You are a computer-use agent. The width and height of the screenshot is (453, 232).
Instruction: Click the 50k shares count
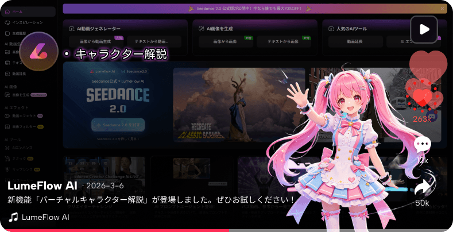422,203
